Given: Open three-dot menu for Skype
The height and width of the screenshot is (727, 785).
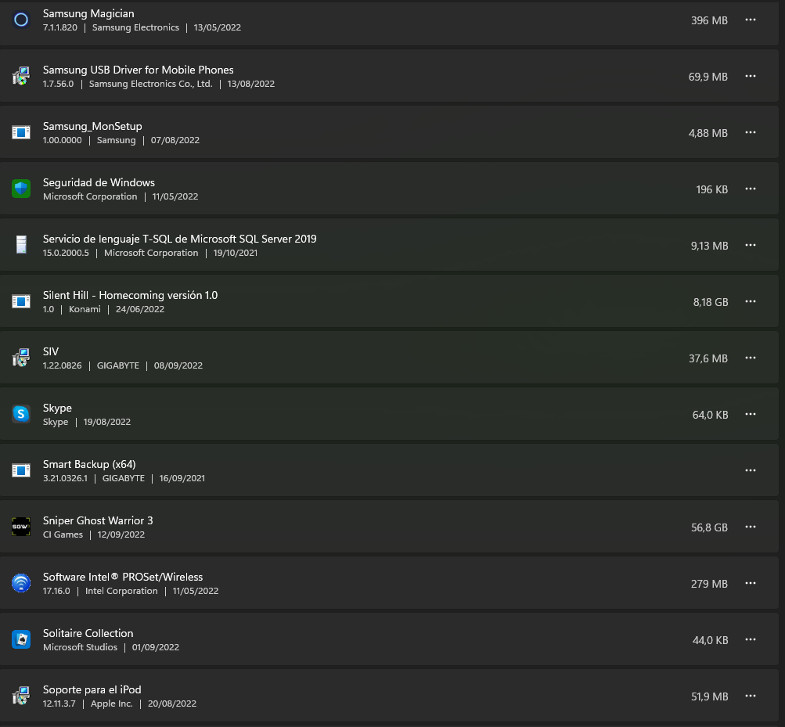Looking at the screenshot, I should point(751,414).
